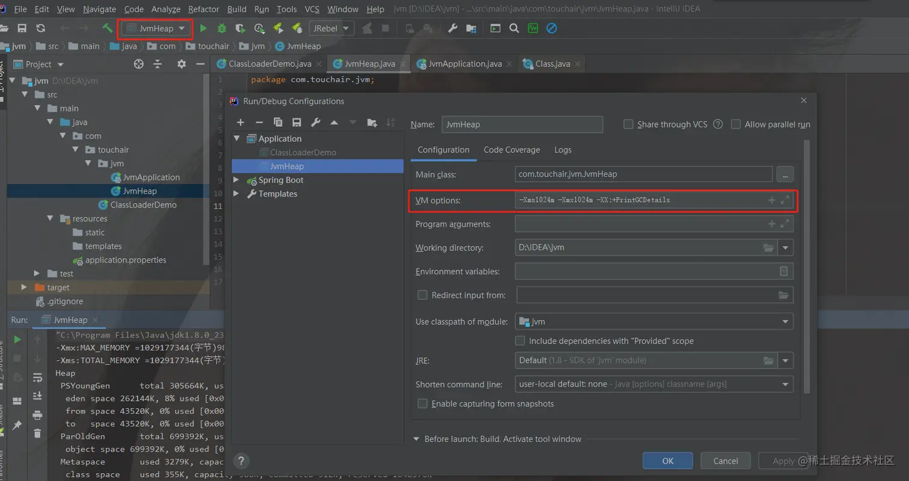Synchronize files with the refresh toolbar icon
The width and height of the screenshot is (909, 481).
41,28
